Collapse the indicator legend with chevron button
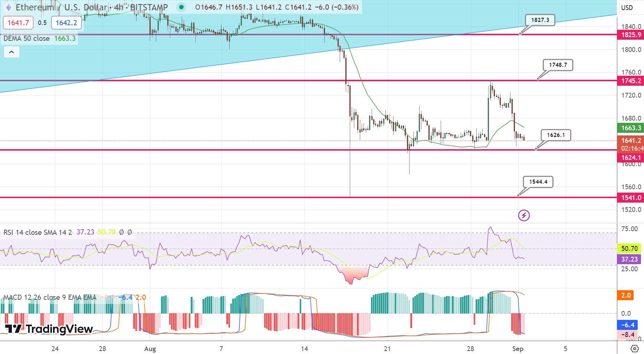Viewport: 644px width, 354px height. click(11, 52)
